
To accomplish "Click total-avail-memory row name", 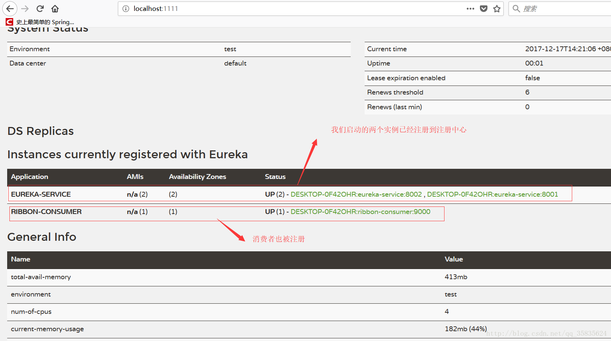I will tap(41, 277).
